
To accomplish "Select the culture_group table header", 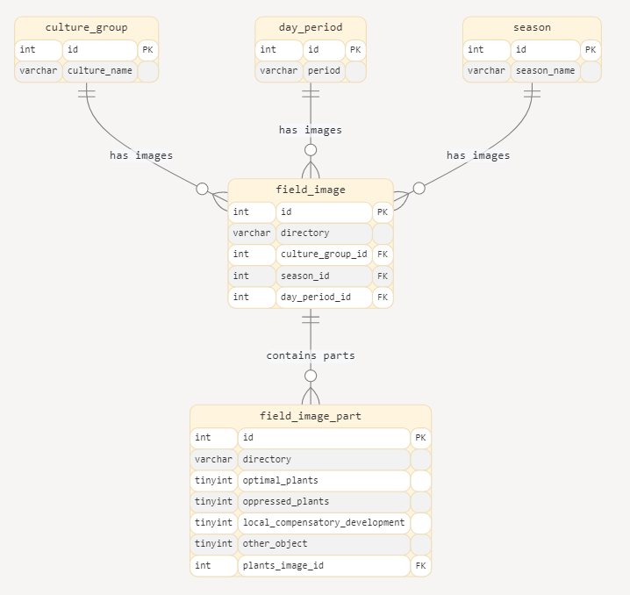I will coord(86,27).
